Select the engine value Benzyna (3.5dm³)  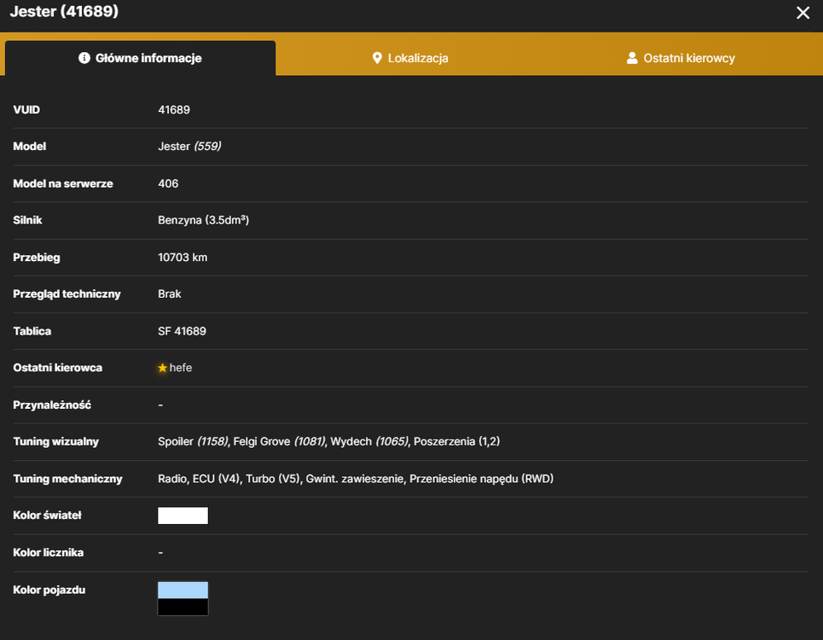click(x=203, y=220)
